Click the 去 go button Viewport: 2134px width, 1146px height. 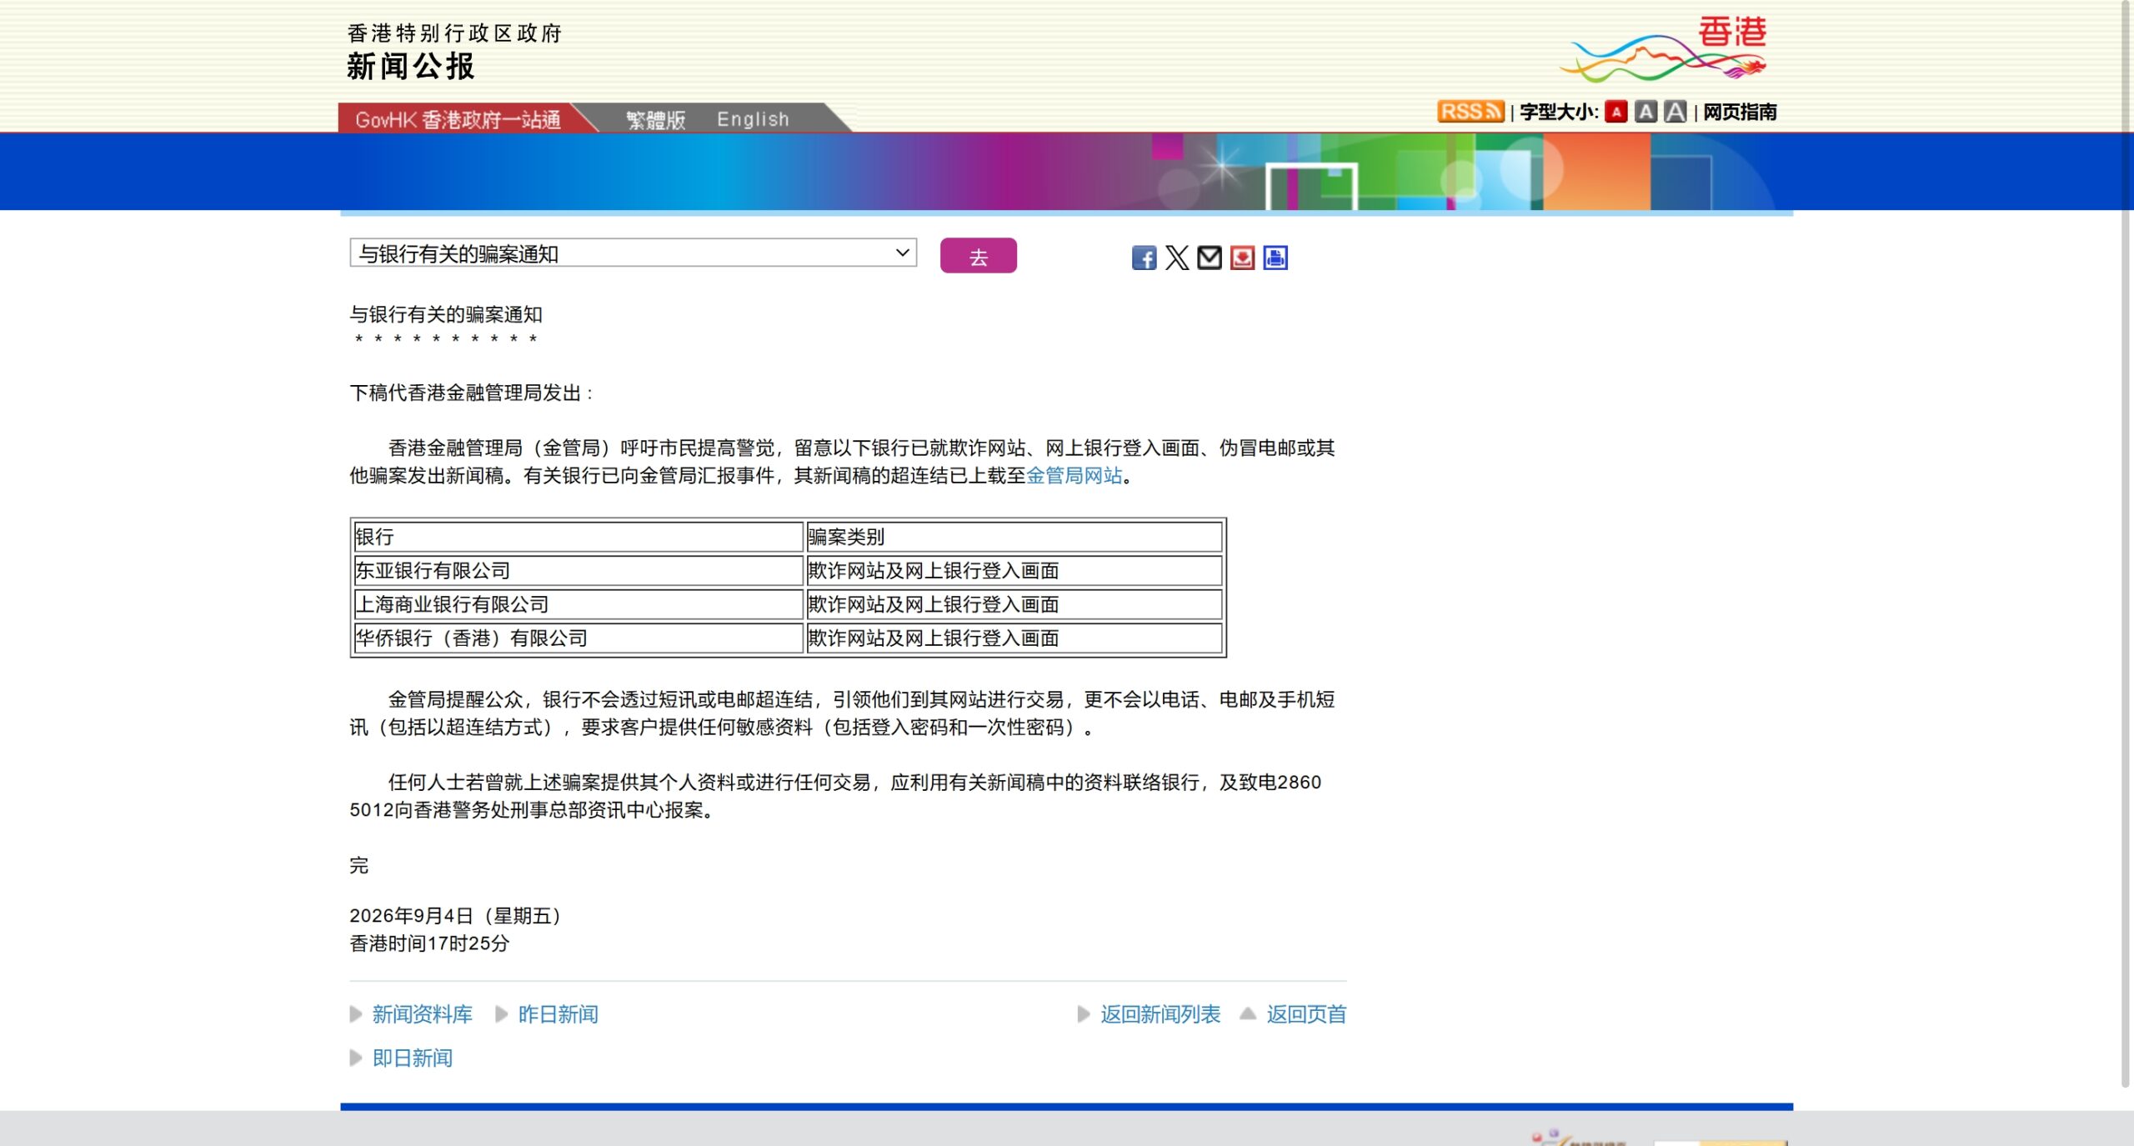click(979, 256)
